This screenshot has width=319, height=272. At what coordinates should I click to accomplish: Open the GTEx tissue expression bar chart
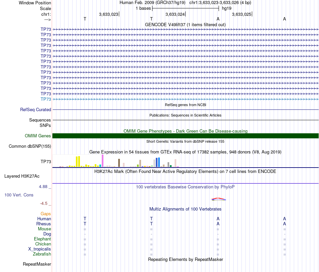pos(116,161)
